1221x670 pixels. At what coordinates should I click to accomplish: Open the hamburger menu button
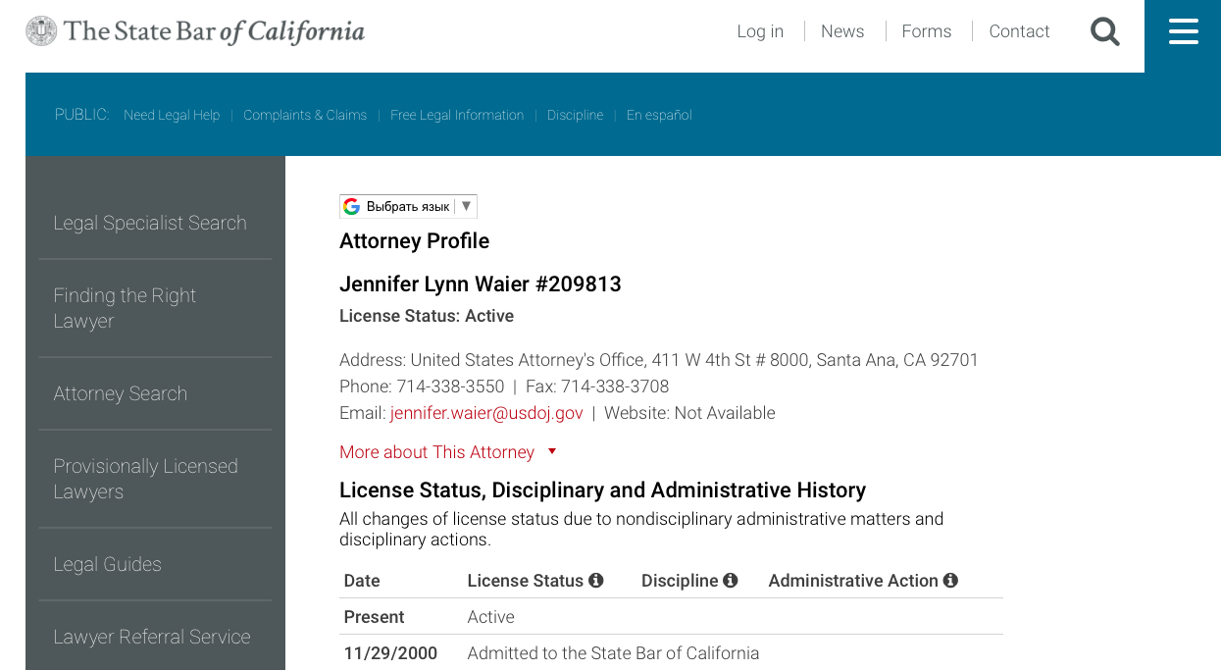coord(1183,32)
